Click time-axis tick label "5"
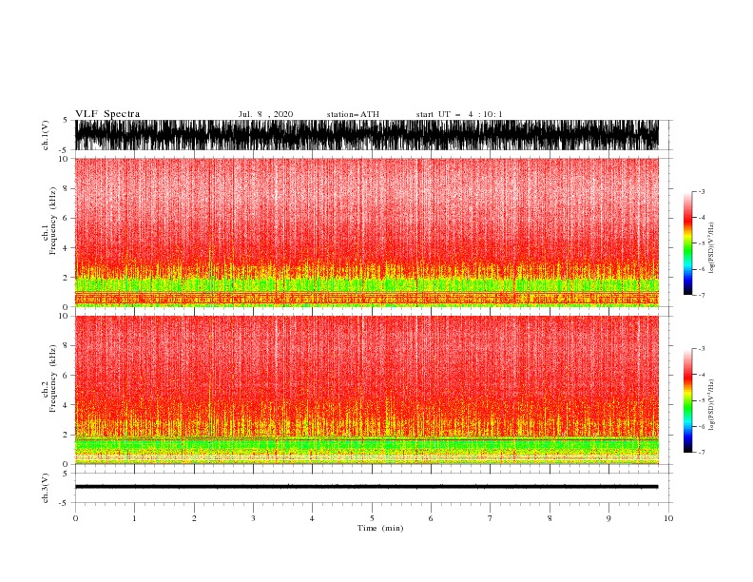This screenshot has width=753, height=582. (x=372, y=518)
